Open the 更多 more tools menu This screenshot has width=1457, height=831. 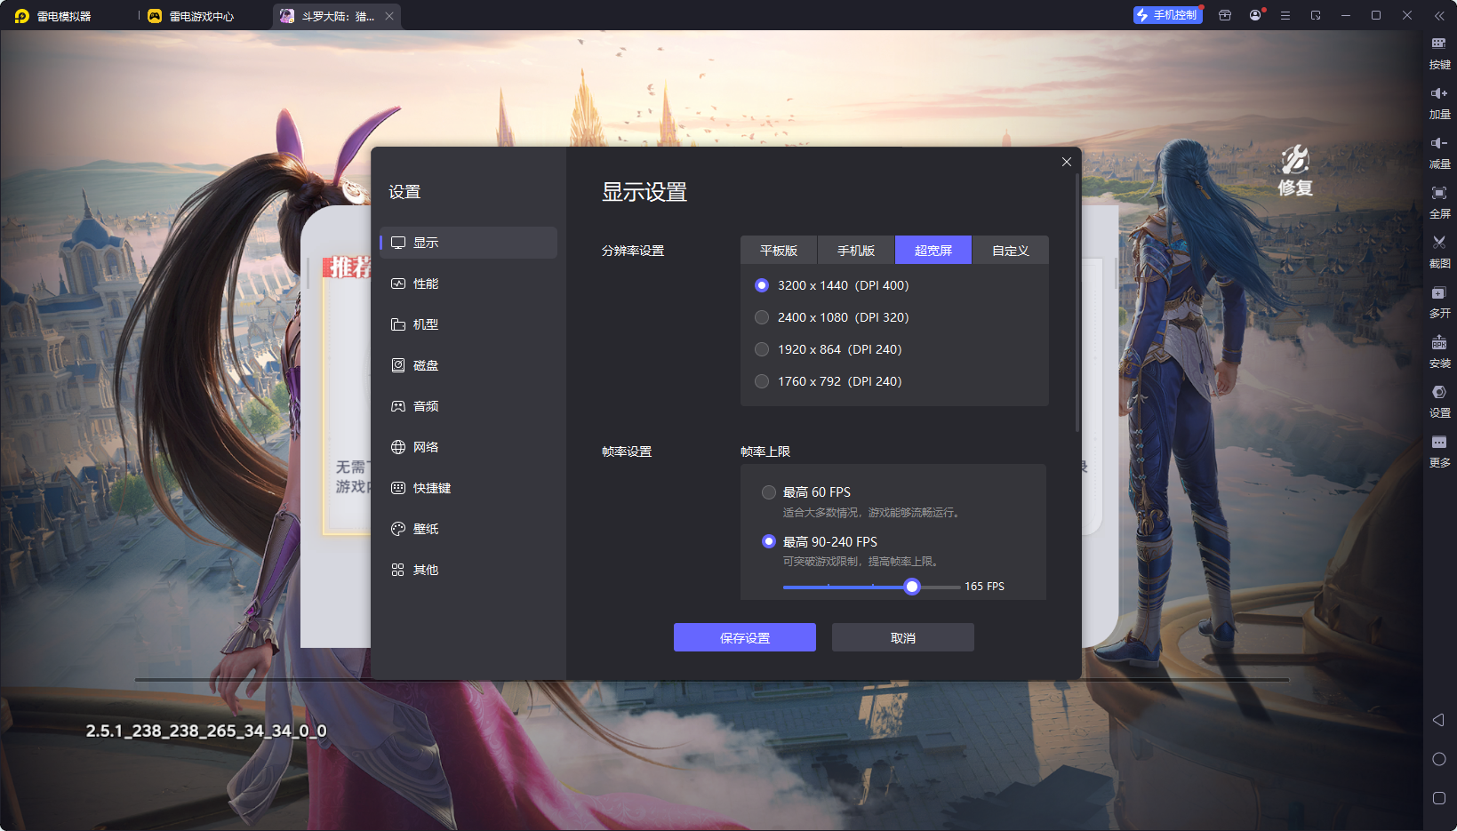(1439, 451)
